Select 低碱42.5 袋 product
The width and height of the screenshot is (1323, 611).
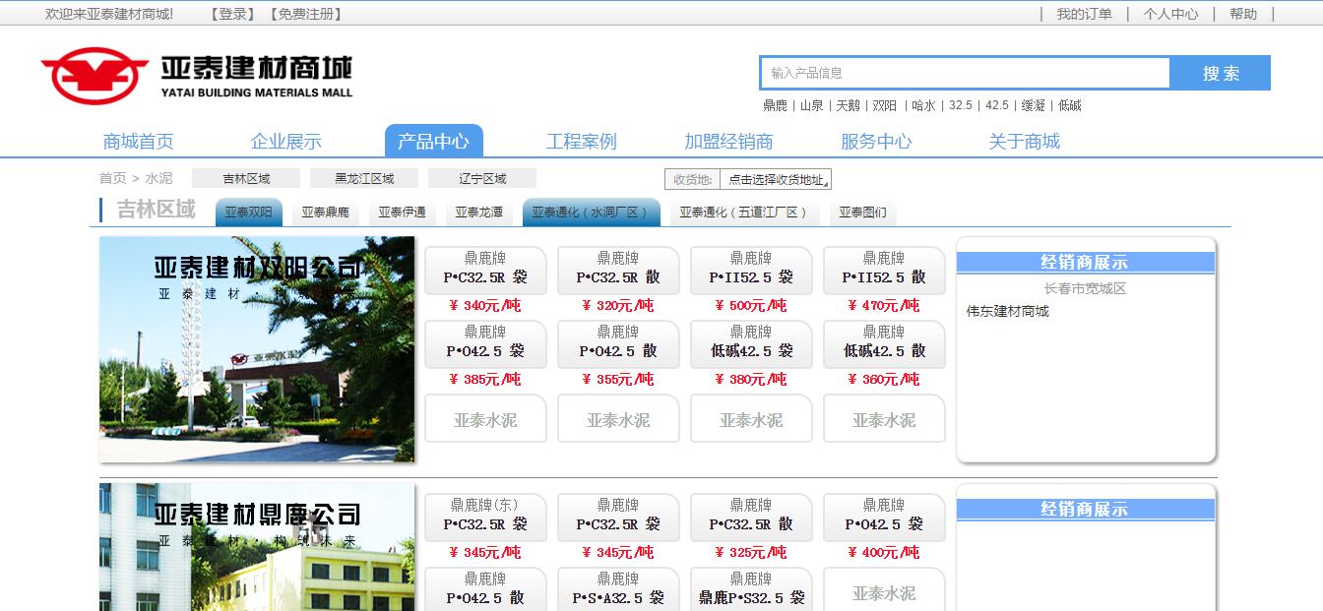(751, 343)
